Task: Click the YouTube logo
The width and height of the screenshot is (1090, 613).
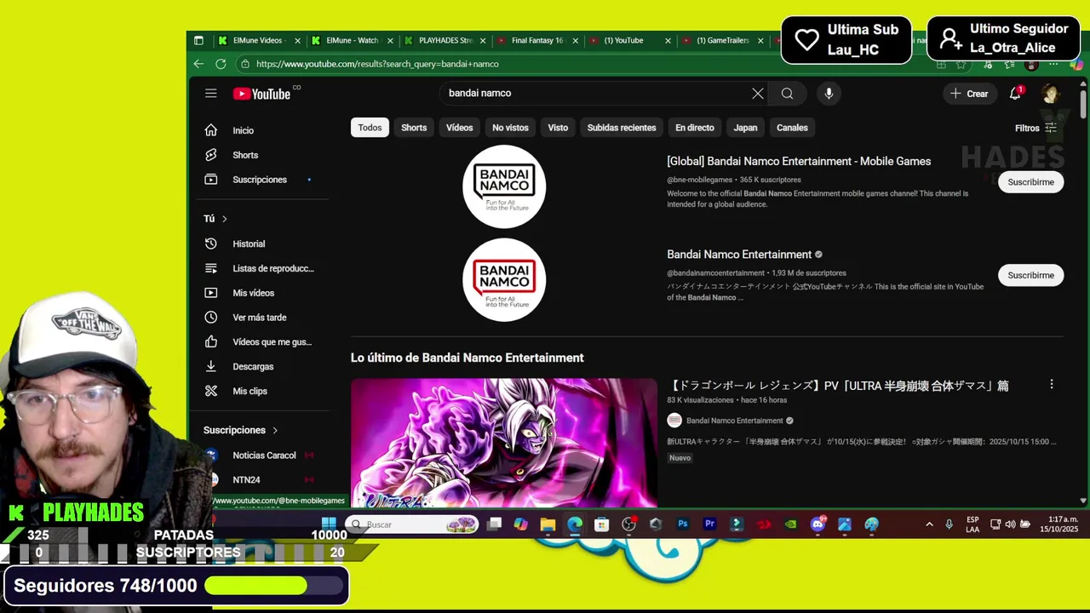Action: coord(261,94)
